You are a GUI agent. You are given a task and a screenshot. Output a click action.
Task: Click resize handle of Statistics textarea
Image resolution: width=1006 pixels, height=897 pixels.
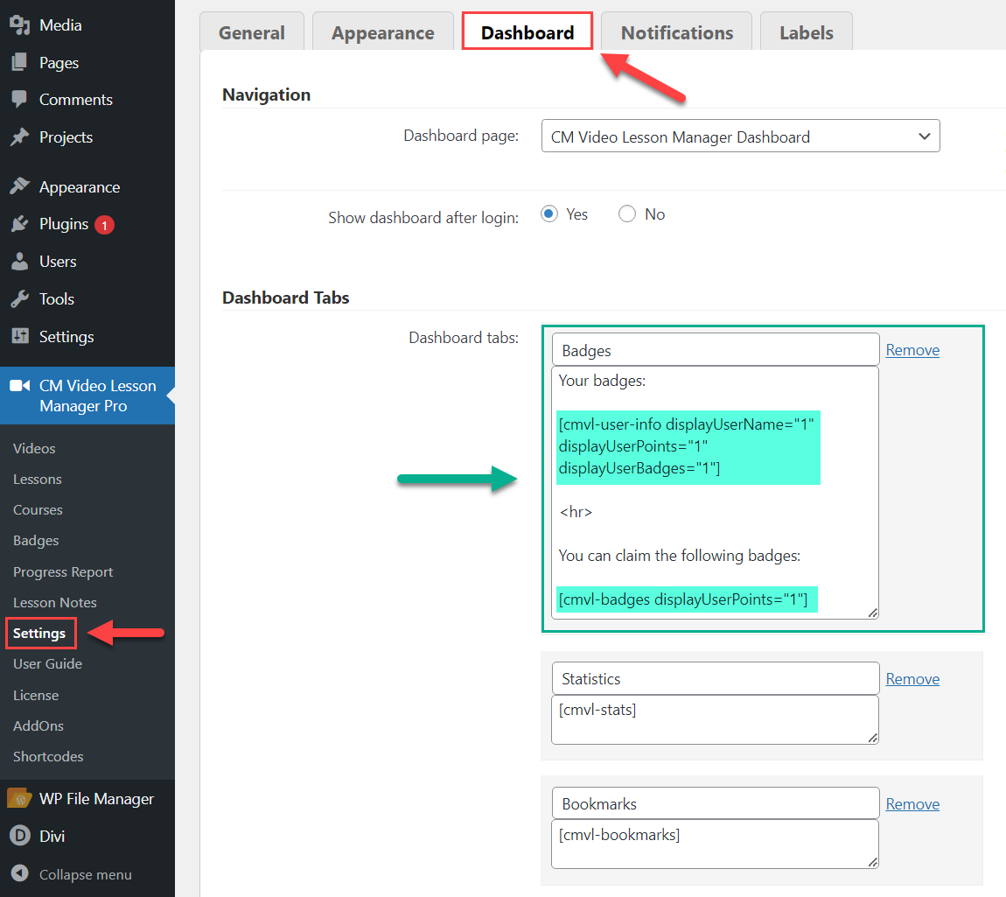point(872,738)
